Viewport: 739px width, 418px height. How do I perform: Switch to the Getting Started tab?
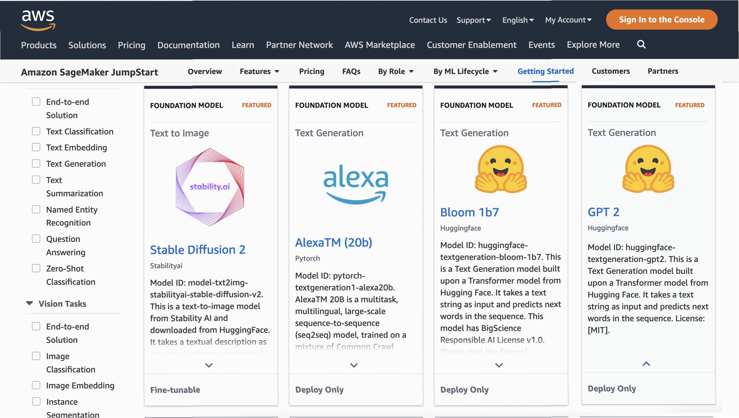pos(545,71)
